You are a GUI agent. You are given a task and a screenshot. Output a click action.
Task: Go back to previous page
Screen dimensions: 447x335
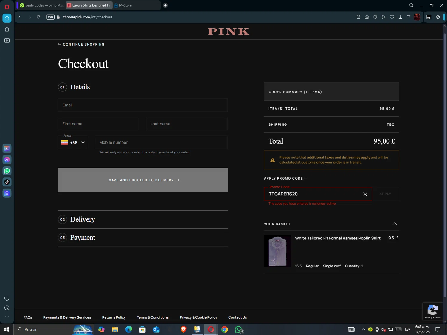tap(20, 17)
